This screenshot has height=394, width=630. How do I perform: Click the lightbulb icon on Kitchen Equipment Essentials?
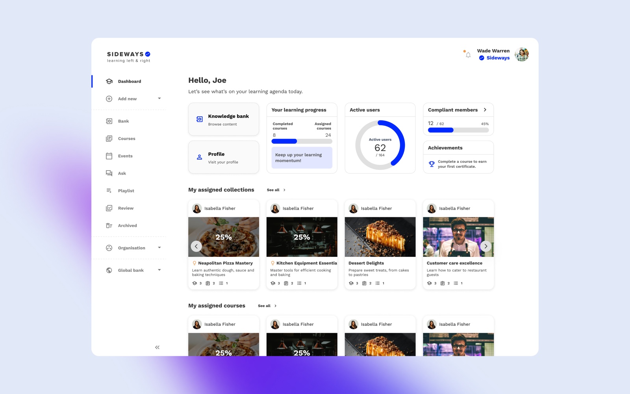tap(272, 263)
